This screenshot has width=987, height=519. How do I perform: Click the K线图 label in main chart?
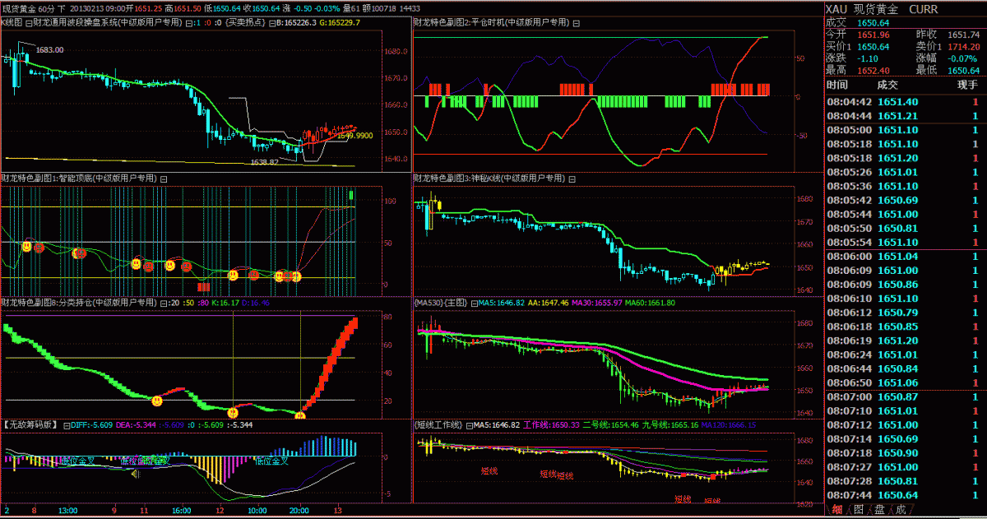pyautogui.click(x=11, y=22)
